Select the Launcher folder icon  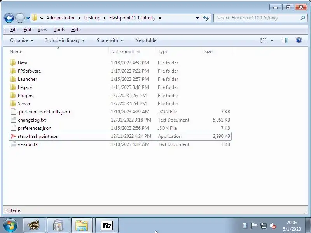(x=13, y=79)
